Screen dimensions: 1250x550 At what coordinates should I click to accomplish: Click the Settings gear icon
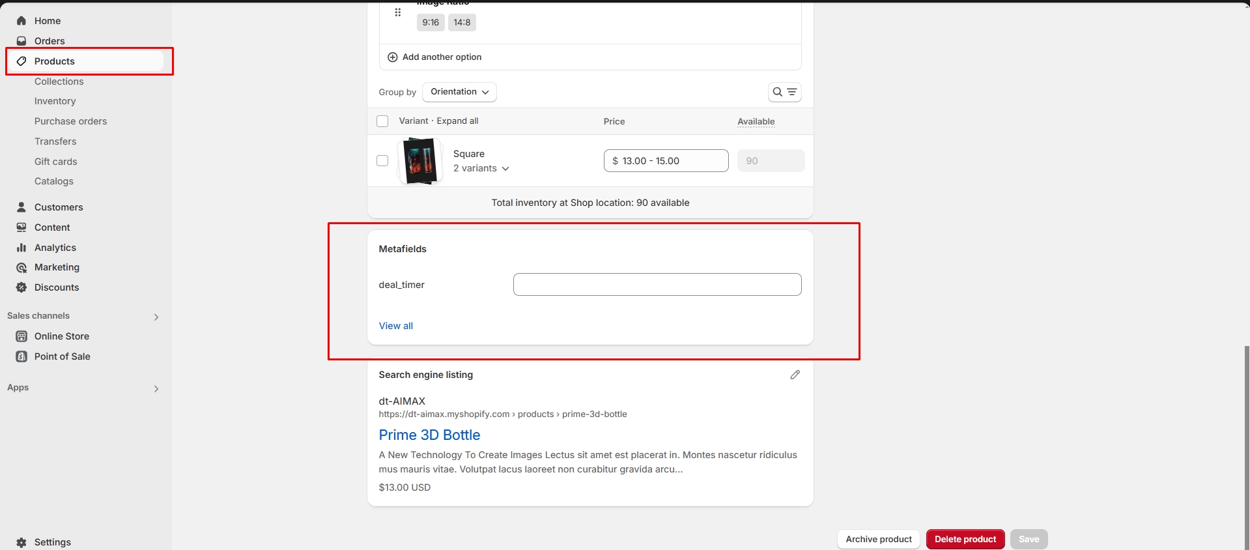pos(21,542)
